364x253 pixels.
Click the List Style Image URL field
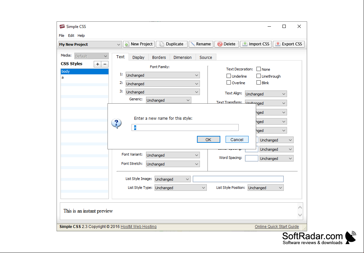[238, 179]
